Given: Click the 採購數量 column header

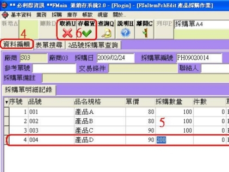Looking at the screenshot, I should click(x=174, y=102).
